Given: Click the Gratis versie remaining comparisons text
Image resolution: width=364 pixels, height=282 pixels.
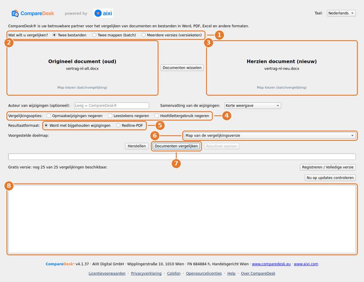Looking at the screenshot, I should [x=58, y=167].
